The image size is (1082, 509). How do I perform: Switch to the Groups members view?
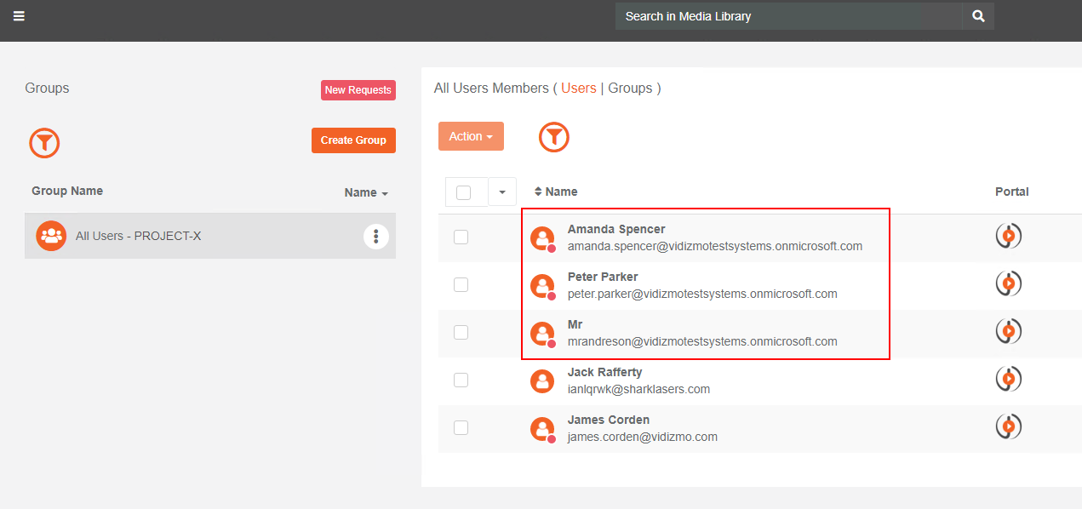(x=630, y=89)
